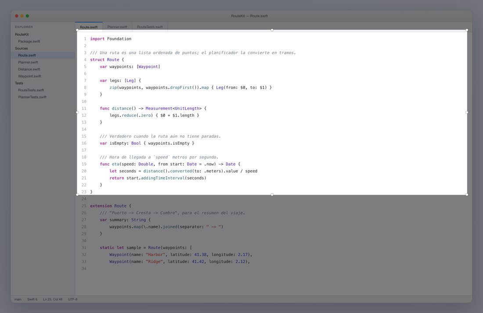Open the Planner.swift editor tab
Image resolution: width=483 pixels, height=313 pixels.
(x=117, y=27)
